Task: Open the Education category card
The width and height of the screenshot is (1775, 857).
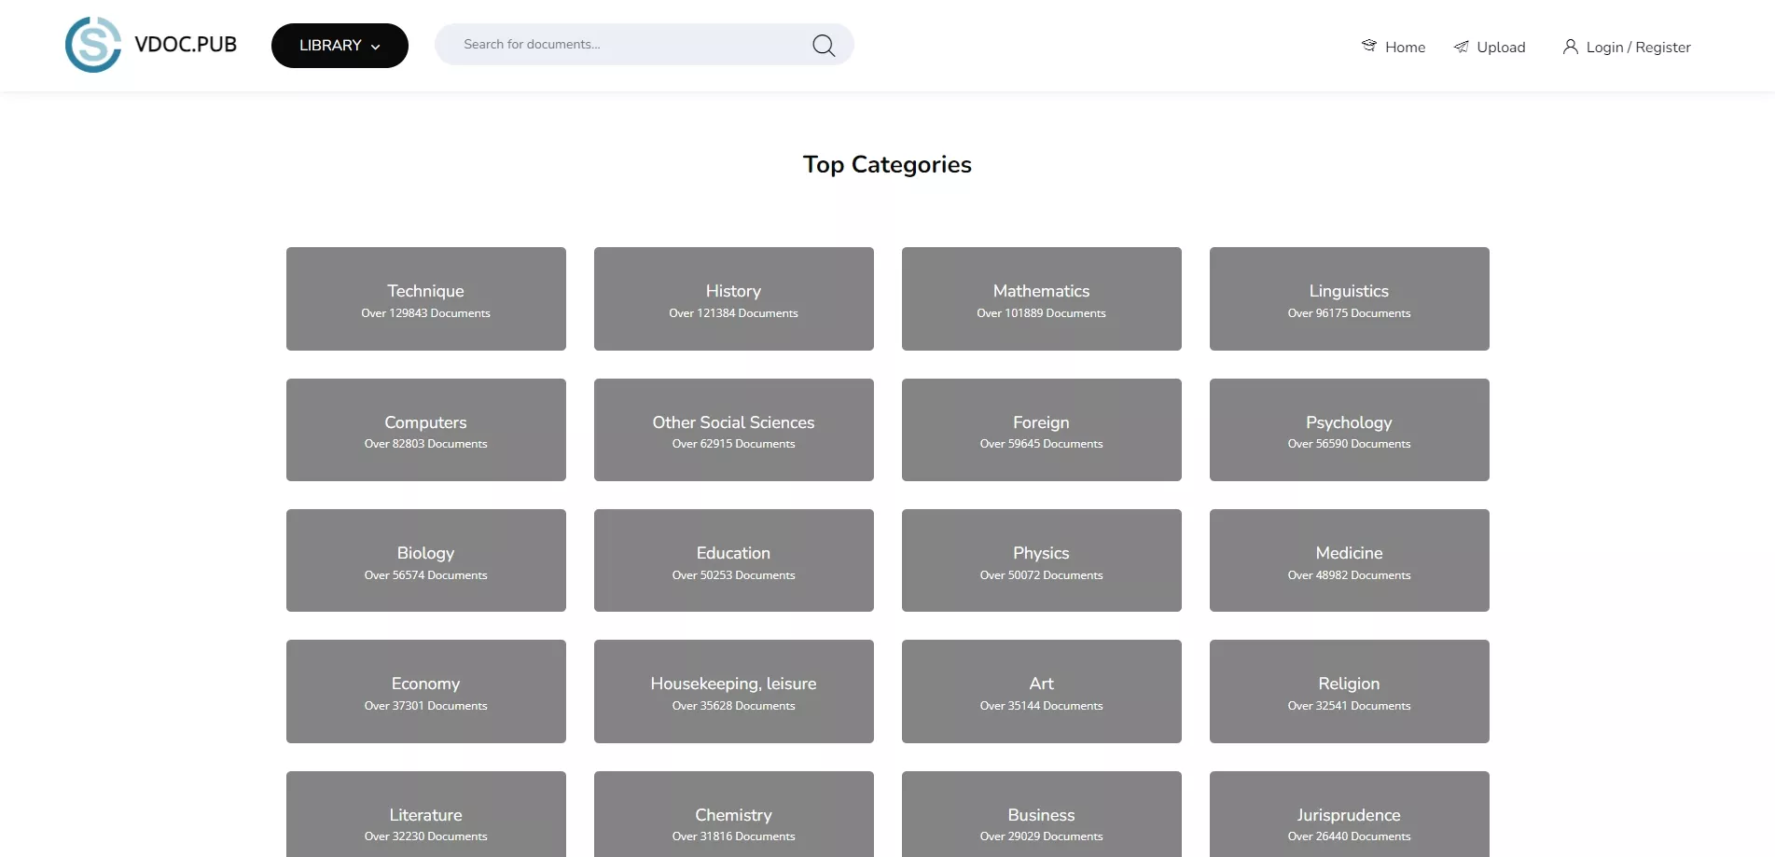Action: click(734, 560)
